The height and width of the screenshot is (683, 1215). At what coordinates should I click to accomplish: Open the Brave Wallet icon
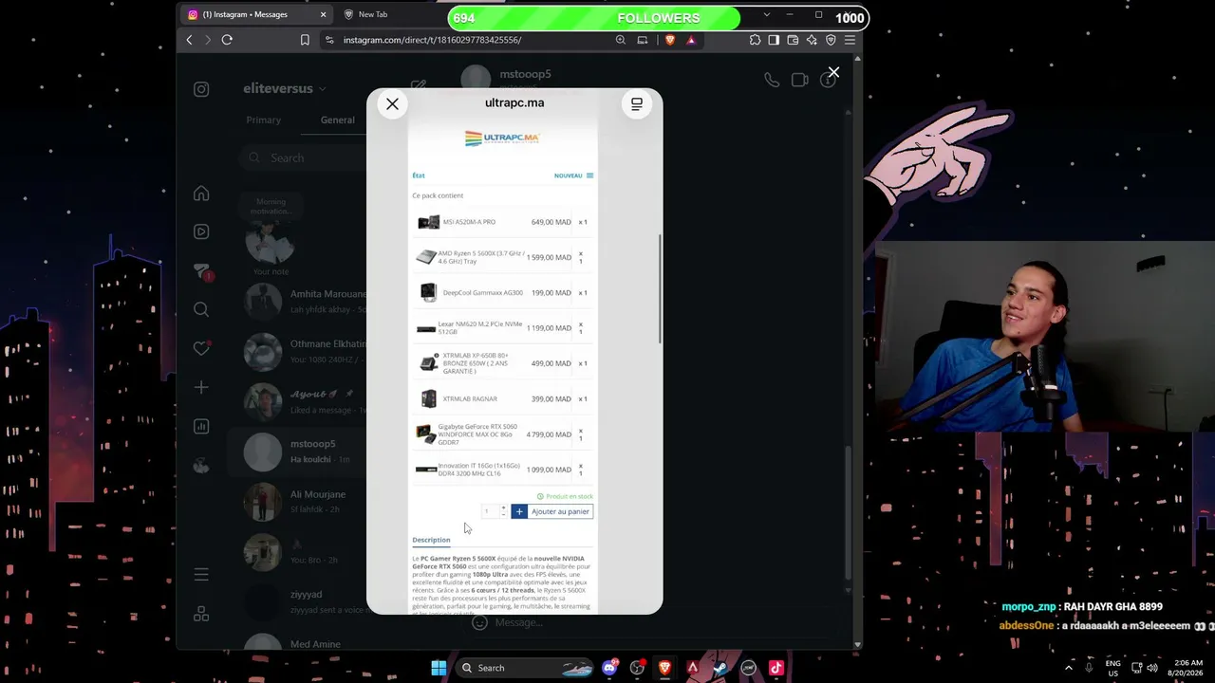coord(793,40)
